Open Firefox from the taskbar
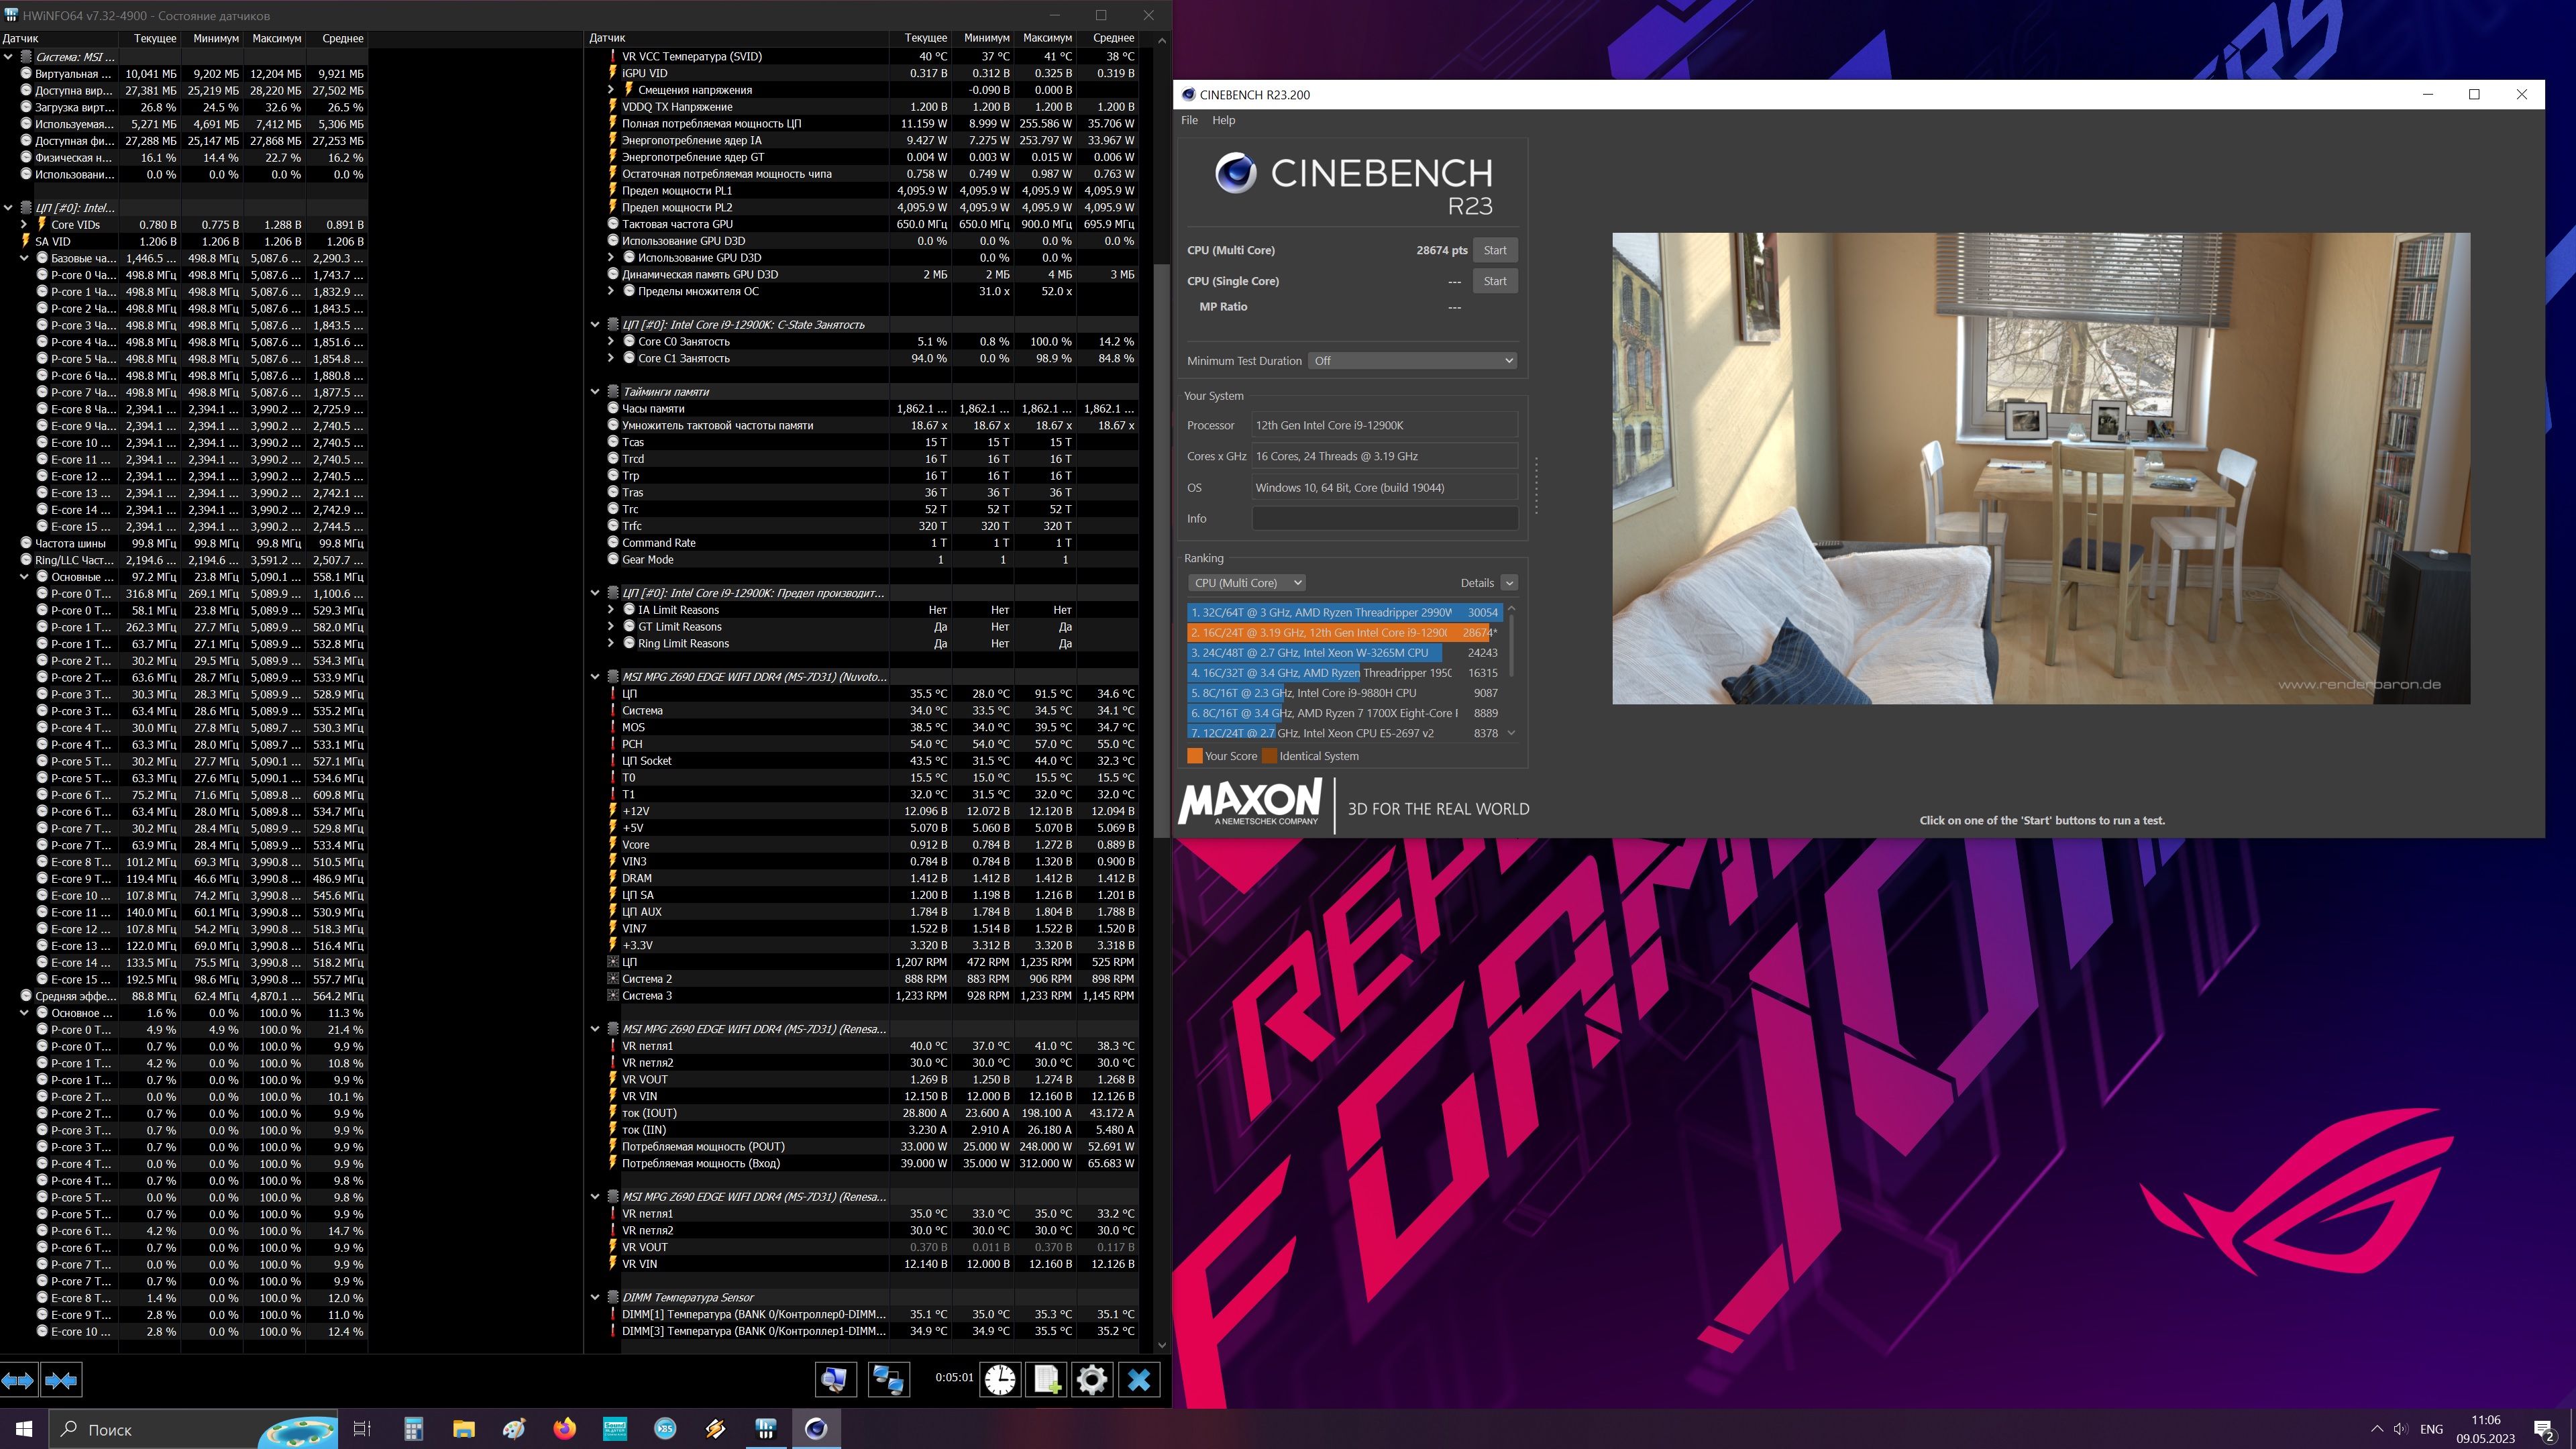The width and height of the screenshot is (2576, 1449). [565, 1429]
